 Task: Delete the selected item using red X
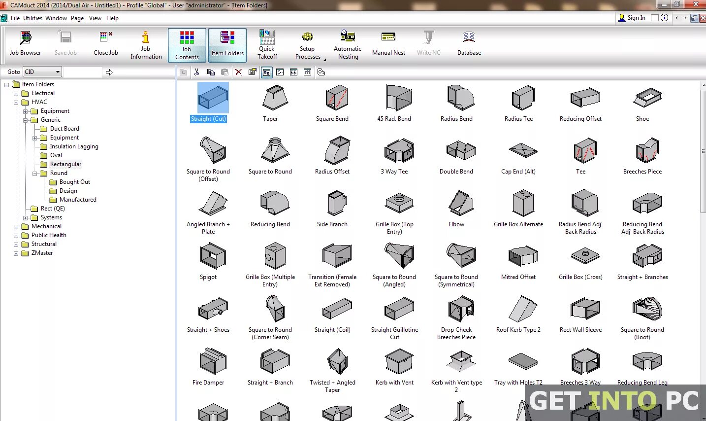coord(239,72)
